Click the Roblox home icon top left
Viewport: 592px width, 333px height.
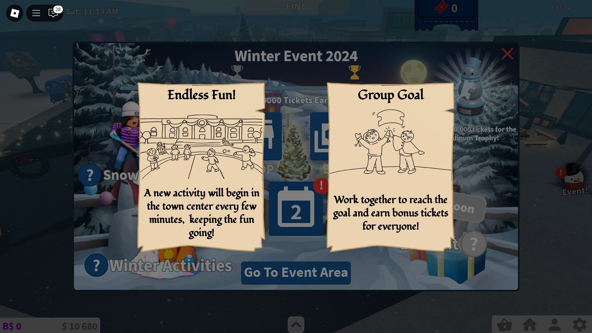pos(14,12)
